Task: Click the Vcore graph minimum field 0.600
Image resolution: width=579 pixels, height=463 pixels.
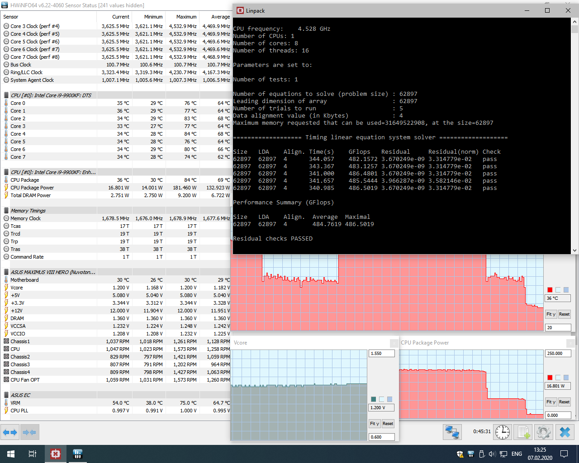Action: (x=382, y=437)
